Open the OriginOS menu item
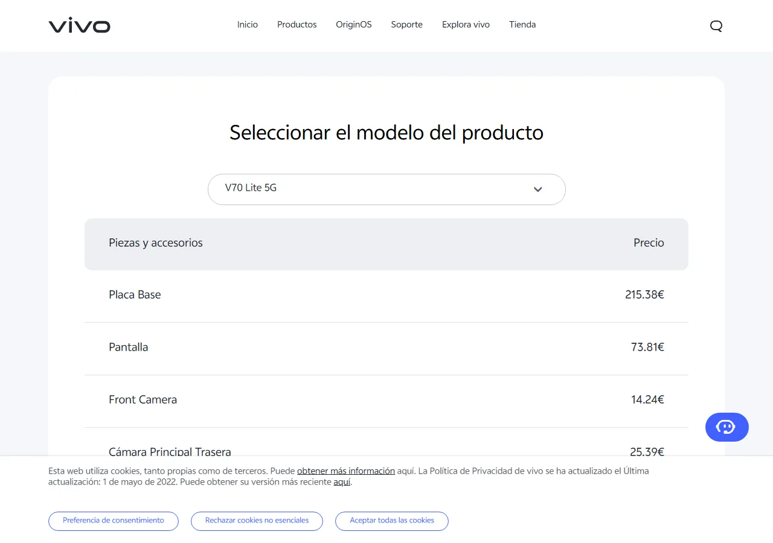 [354, 25]
